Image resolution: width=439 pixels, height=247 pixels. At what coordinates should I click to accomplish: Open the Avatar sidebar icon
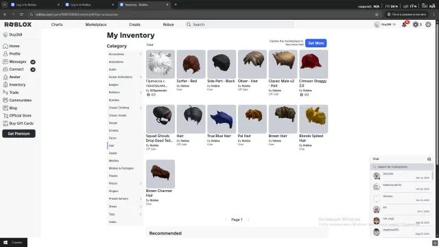pyautogui.click(x=5, y=77)
